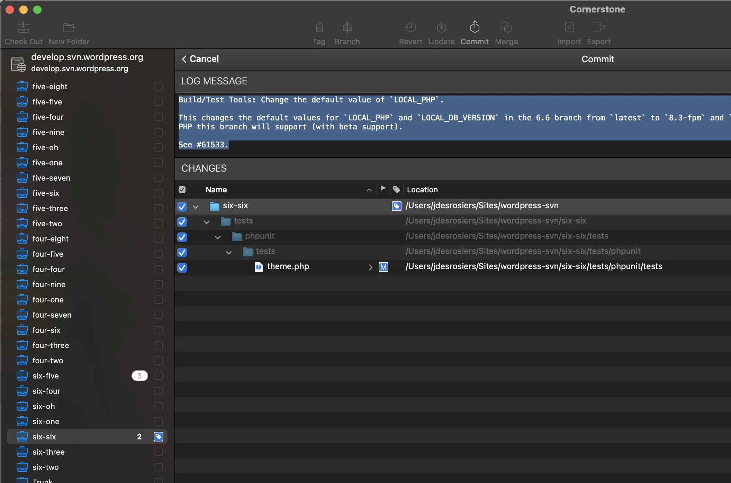Image resolution: width=731 pixels, height=483 pixels.
Task: Select the six-three working copy in the sidebar
Action: click(x=48, y=452)
